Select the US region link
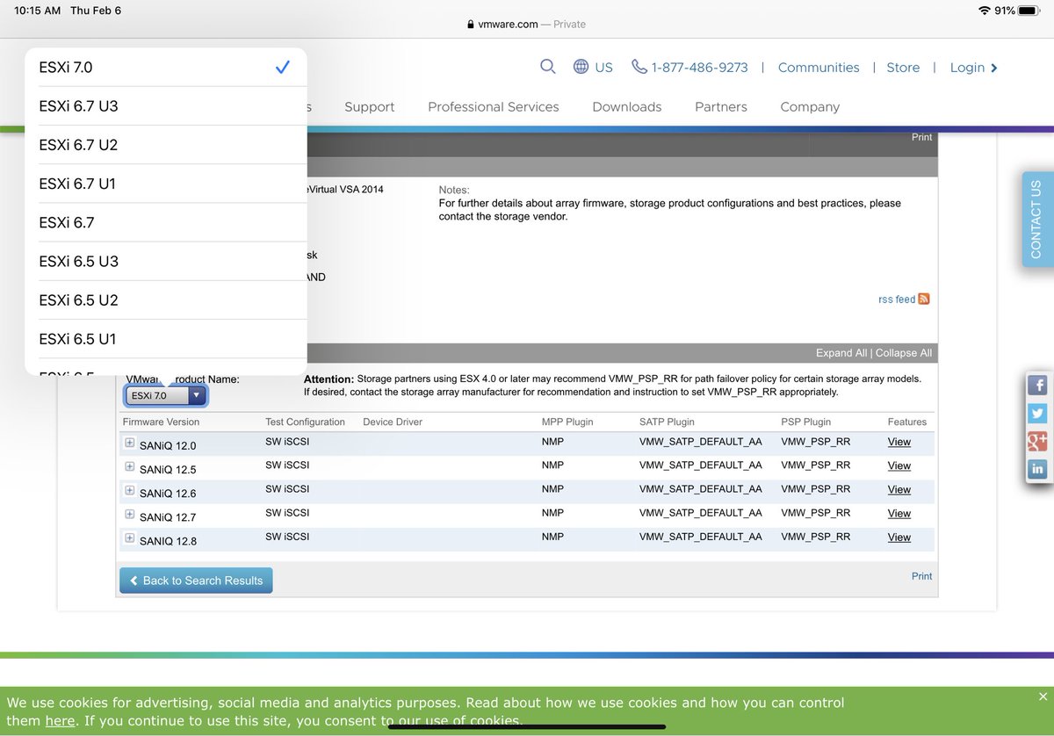The image size is (1054, 736). 603,68
